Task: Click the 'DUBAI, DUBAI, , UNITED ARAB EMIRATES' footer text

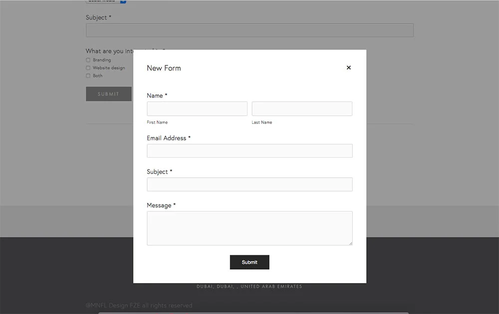Action: (249, 287)
